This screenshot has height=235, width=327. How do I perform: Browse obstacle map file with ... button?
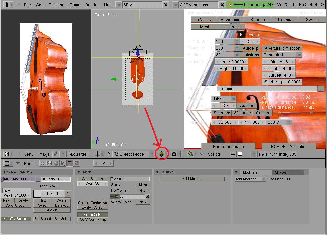tap(321, 89)
